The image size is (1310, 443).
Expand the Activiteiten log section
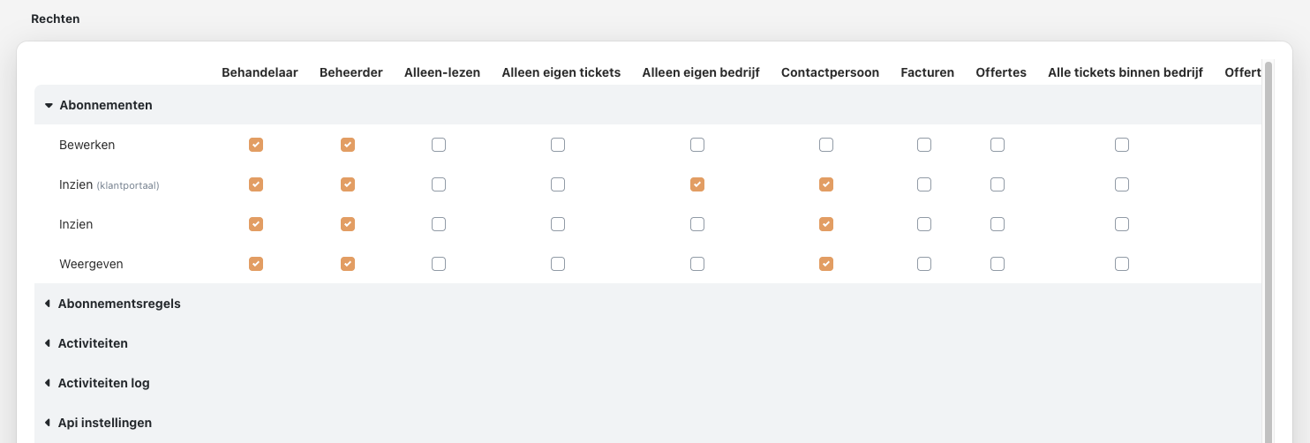point(48,383)
